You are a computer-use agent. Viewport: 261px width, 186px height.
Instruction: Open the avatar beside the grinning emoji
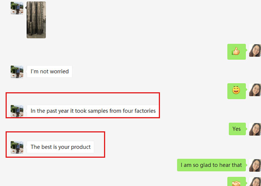255,90
